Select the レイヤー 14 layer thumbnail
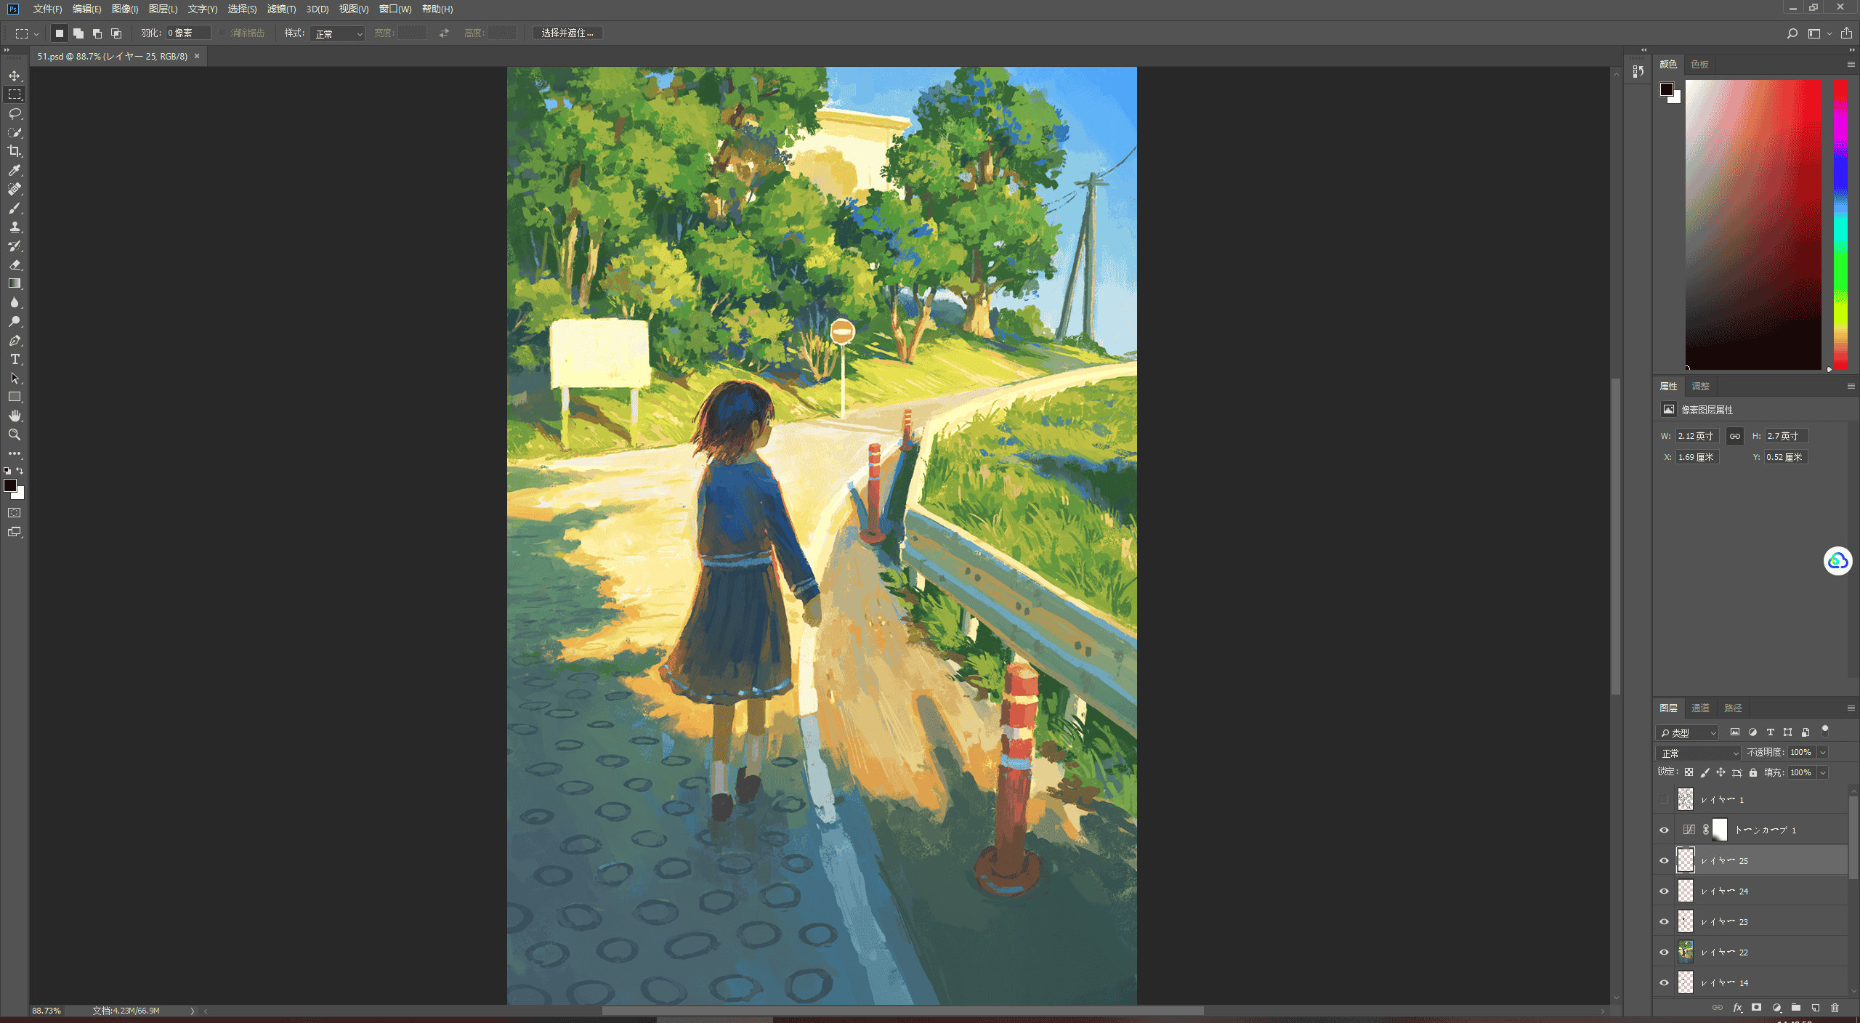The image size is (1860, 1023). pos(1686,983)
